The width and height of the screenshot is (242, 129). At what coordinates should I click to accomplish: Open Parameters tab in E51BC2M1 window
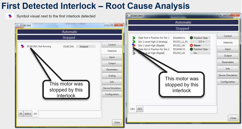pyautogui.click(x=228, y=62)
